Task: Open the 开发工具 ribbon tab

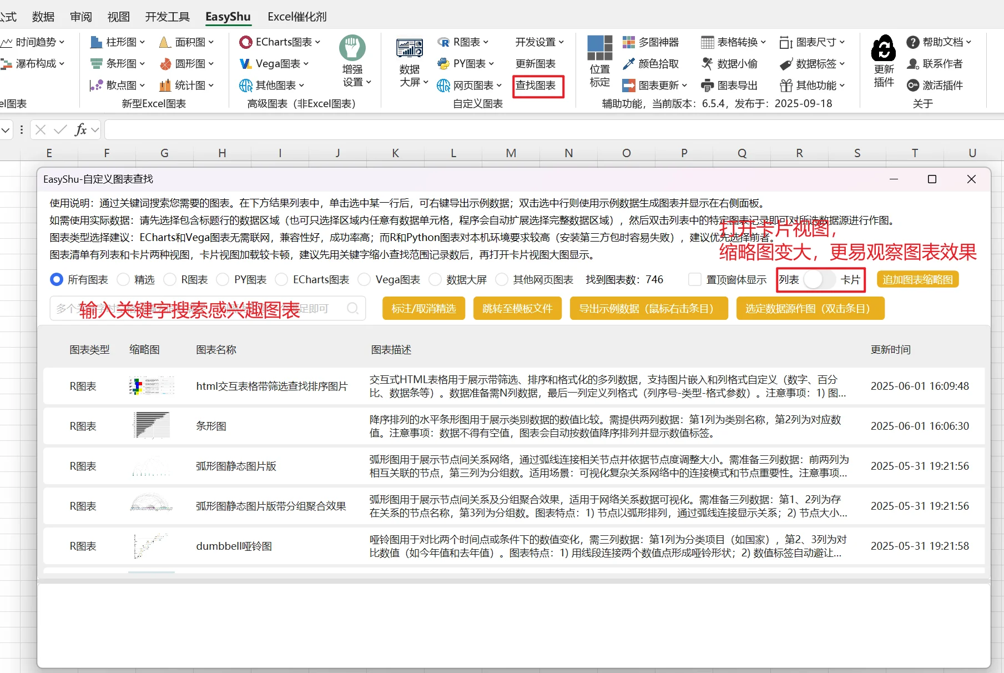Action: pyautogui.click(x=168, y=17)
